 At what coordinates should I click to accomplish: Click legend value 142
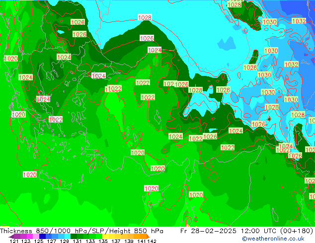[152, 241]
